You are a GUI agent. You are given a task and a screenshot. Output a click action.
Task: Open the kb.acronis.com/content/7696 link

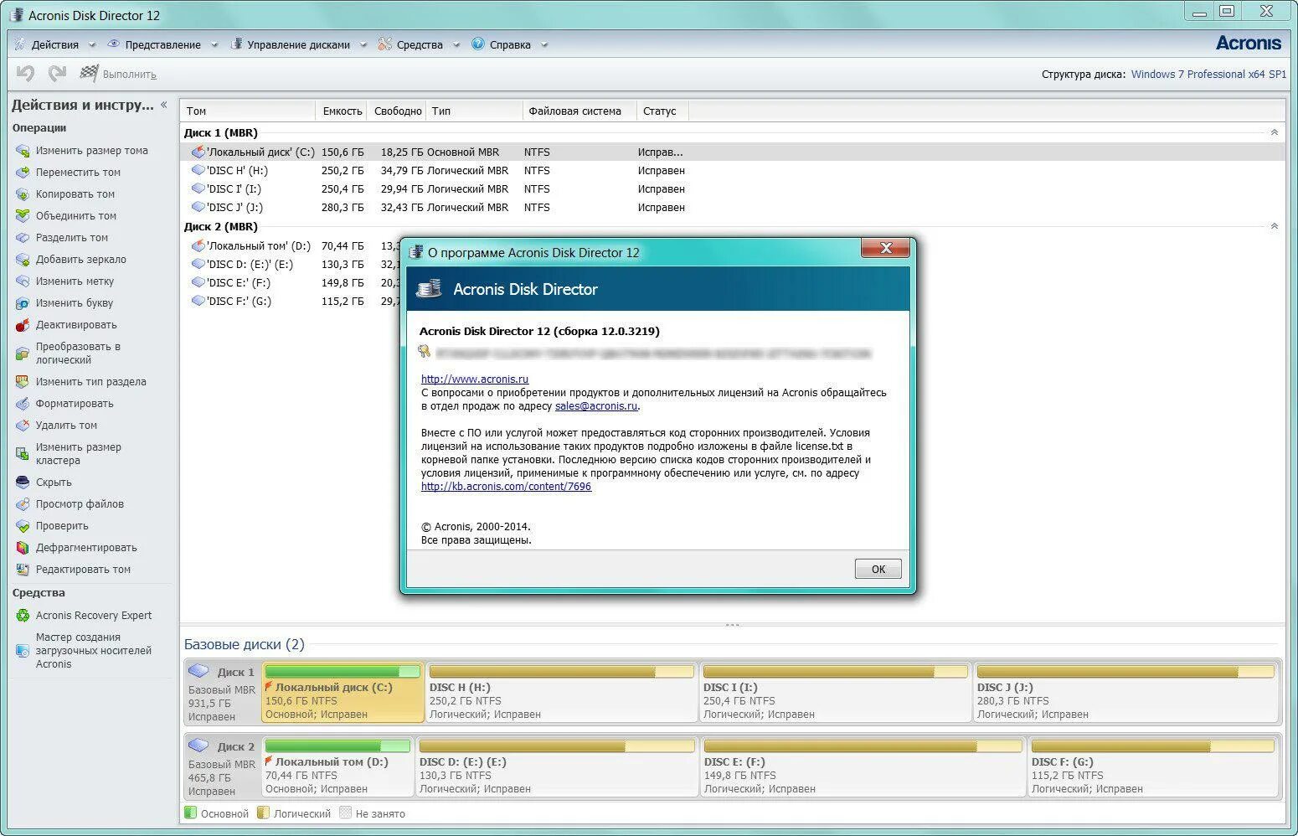(506, 486)
